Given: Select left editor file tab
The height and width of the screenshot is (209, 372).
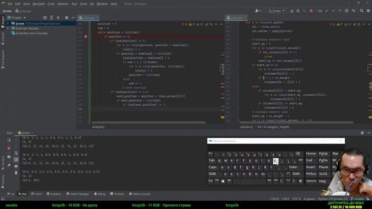Looking at the screenshot, I should point(88,18).
